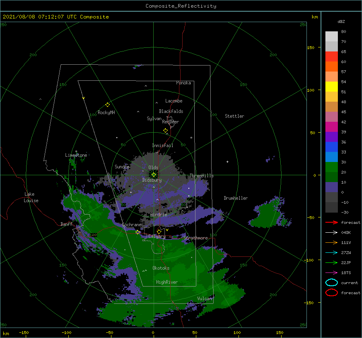362x338 pixels.
Task: Click the red forecast arrow legend icon
Action: pos(331,222)
